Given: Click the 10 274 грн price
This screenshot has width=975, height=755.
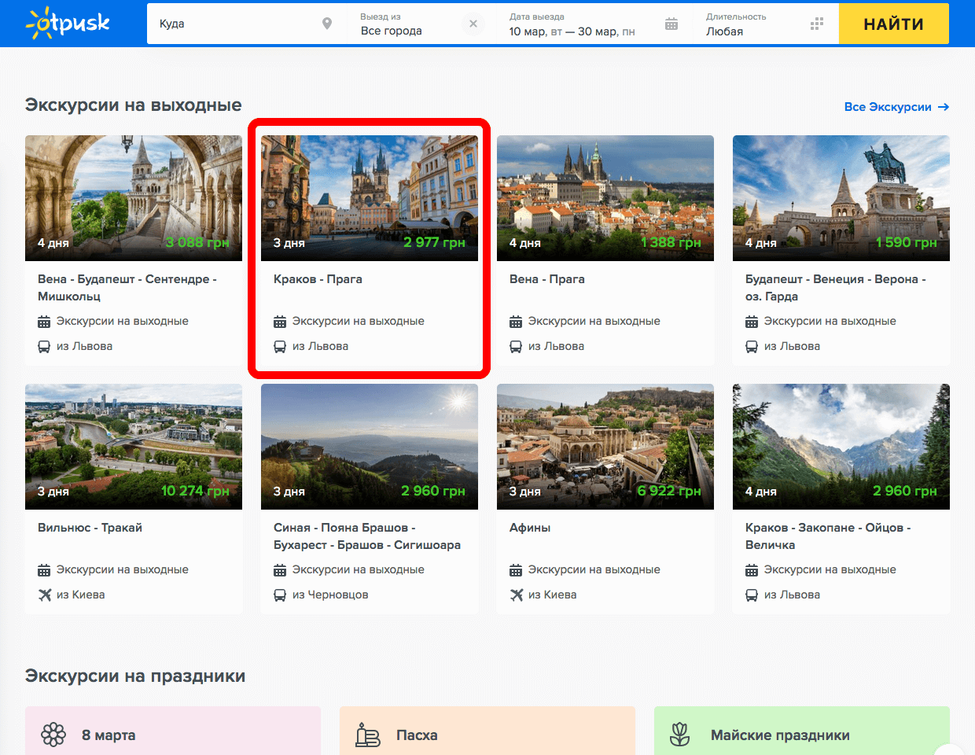Looking at the screenshot, I should click(195, 491).
